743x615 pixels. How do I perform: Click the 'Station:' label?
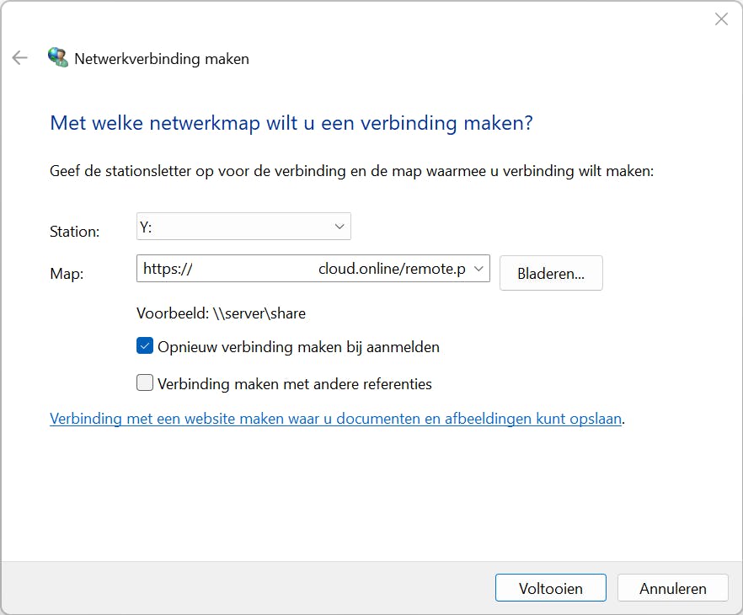coord(75,232)
